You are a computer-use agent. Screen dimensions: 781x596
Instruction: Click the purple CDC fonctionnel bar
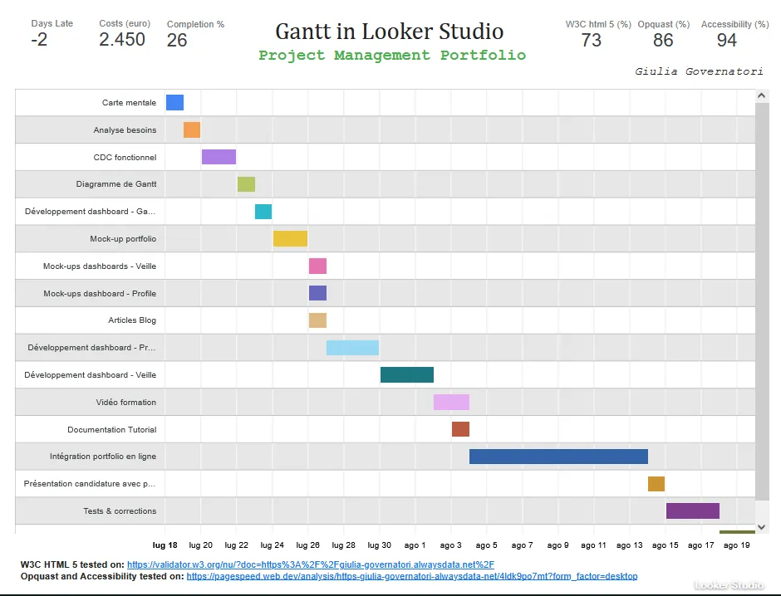219,157
